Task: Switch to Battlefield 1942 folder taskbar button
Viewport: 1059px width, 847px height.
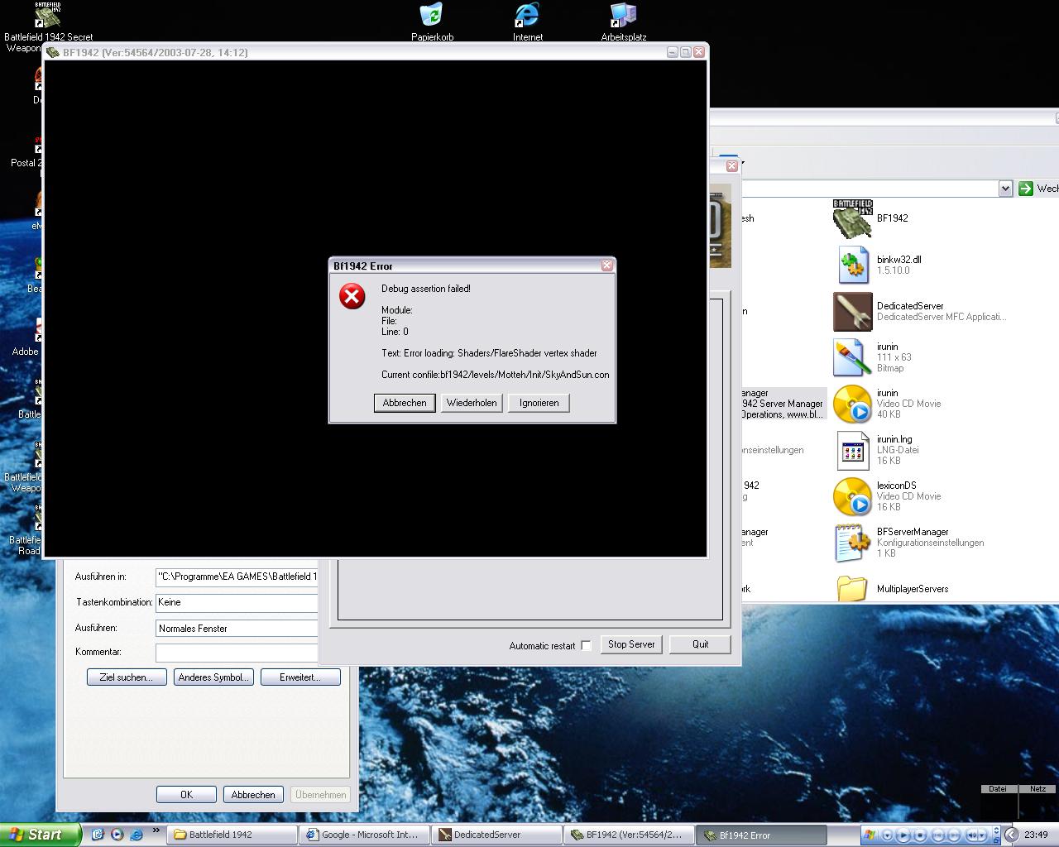Action: (232, 835)
